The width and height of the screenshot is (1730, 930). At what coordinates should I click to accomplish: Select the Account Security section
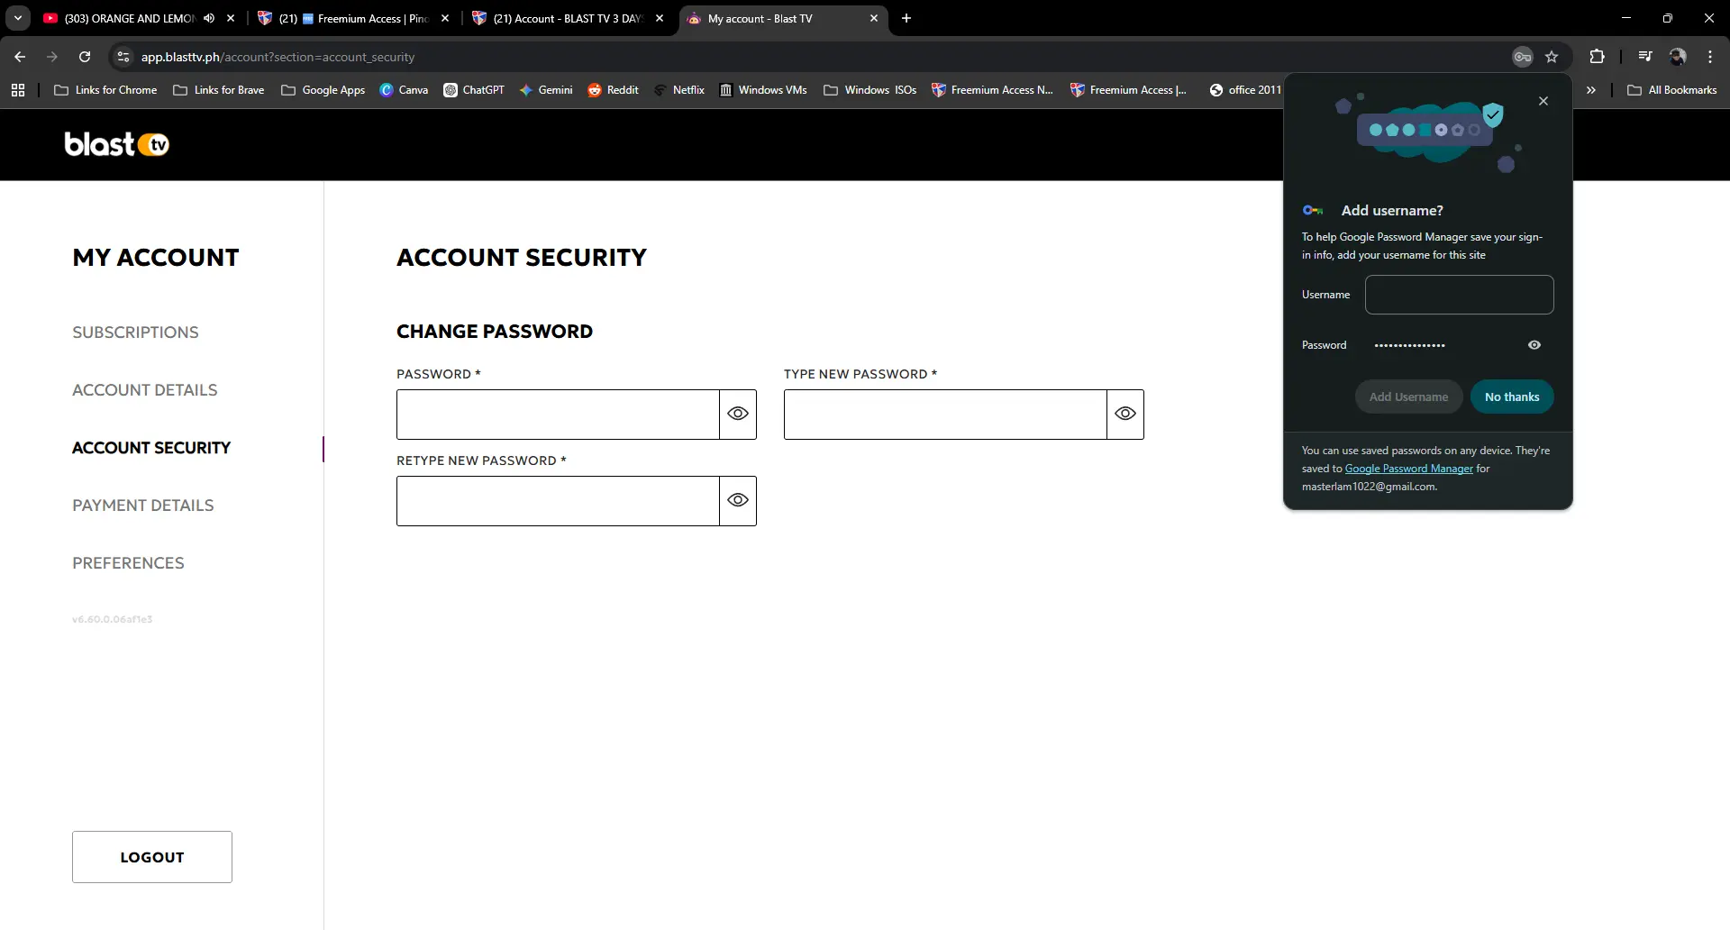151,448
